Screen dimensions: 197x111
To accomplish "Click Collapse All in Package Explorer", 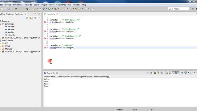I will click(27, 18).
